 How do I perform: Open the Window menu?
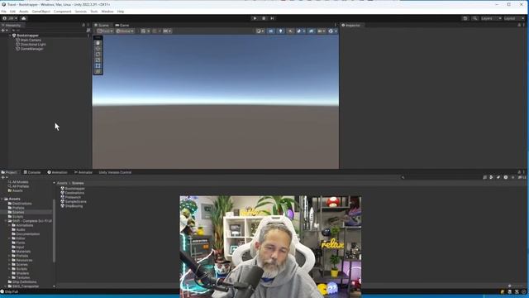(107, 12)
